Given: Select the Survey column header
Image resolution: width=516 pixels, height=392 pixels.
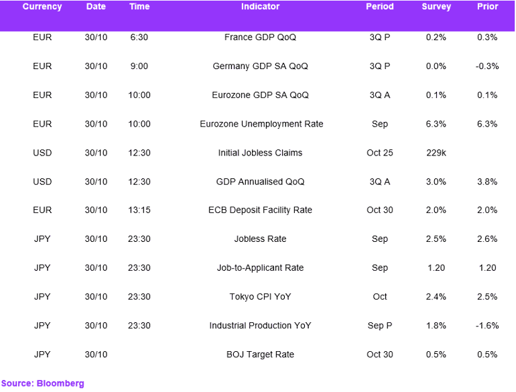Looking at the screenshot, I should (x=436, y=7).
